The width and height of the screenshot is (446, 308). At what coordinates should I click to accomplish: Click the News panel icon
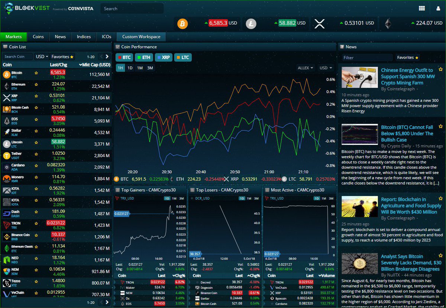(x=342, y=47)
